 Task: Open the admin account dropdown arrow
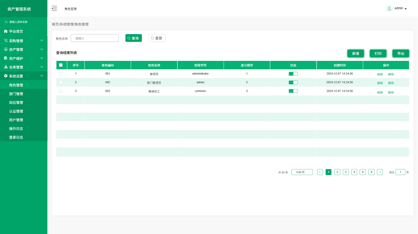coord(406,9)
